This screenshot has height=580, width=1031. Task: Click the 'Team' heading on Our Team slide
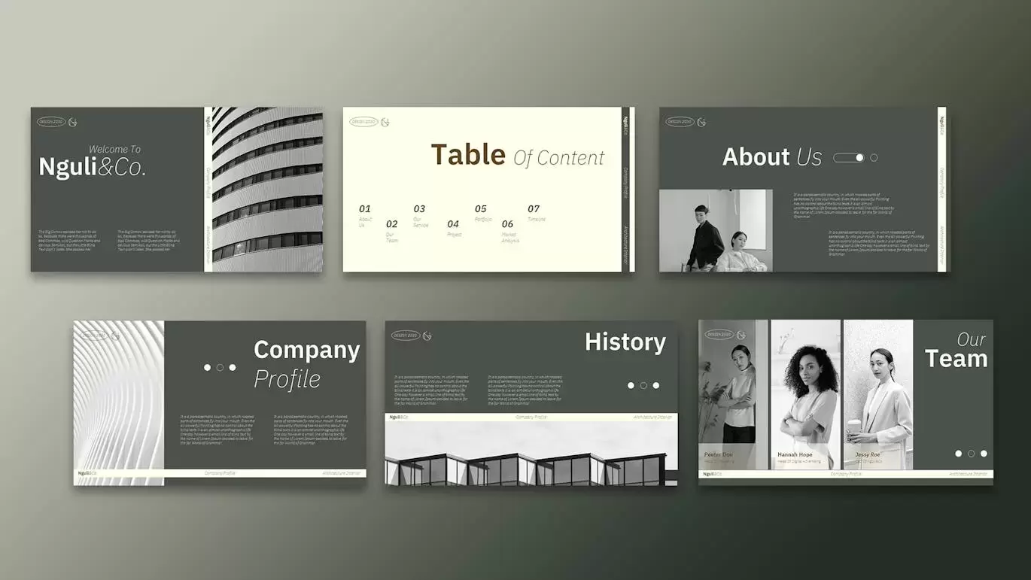point(956,359)
